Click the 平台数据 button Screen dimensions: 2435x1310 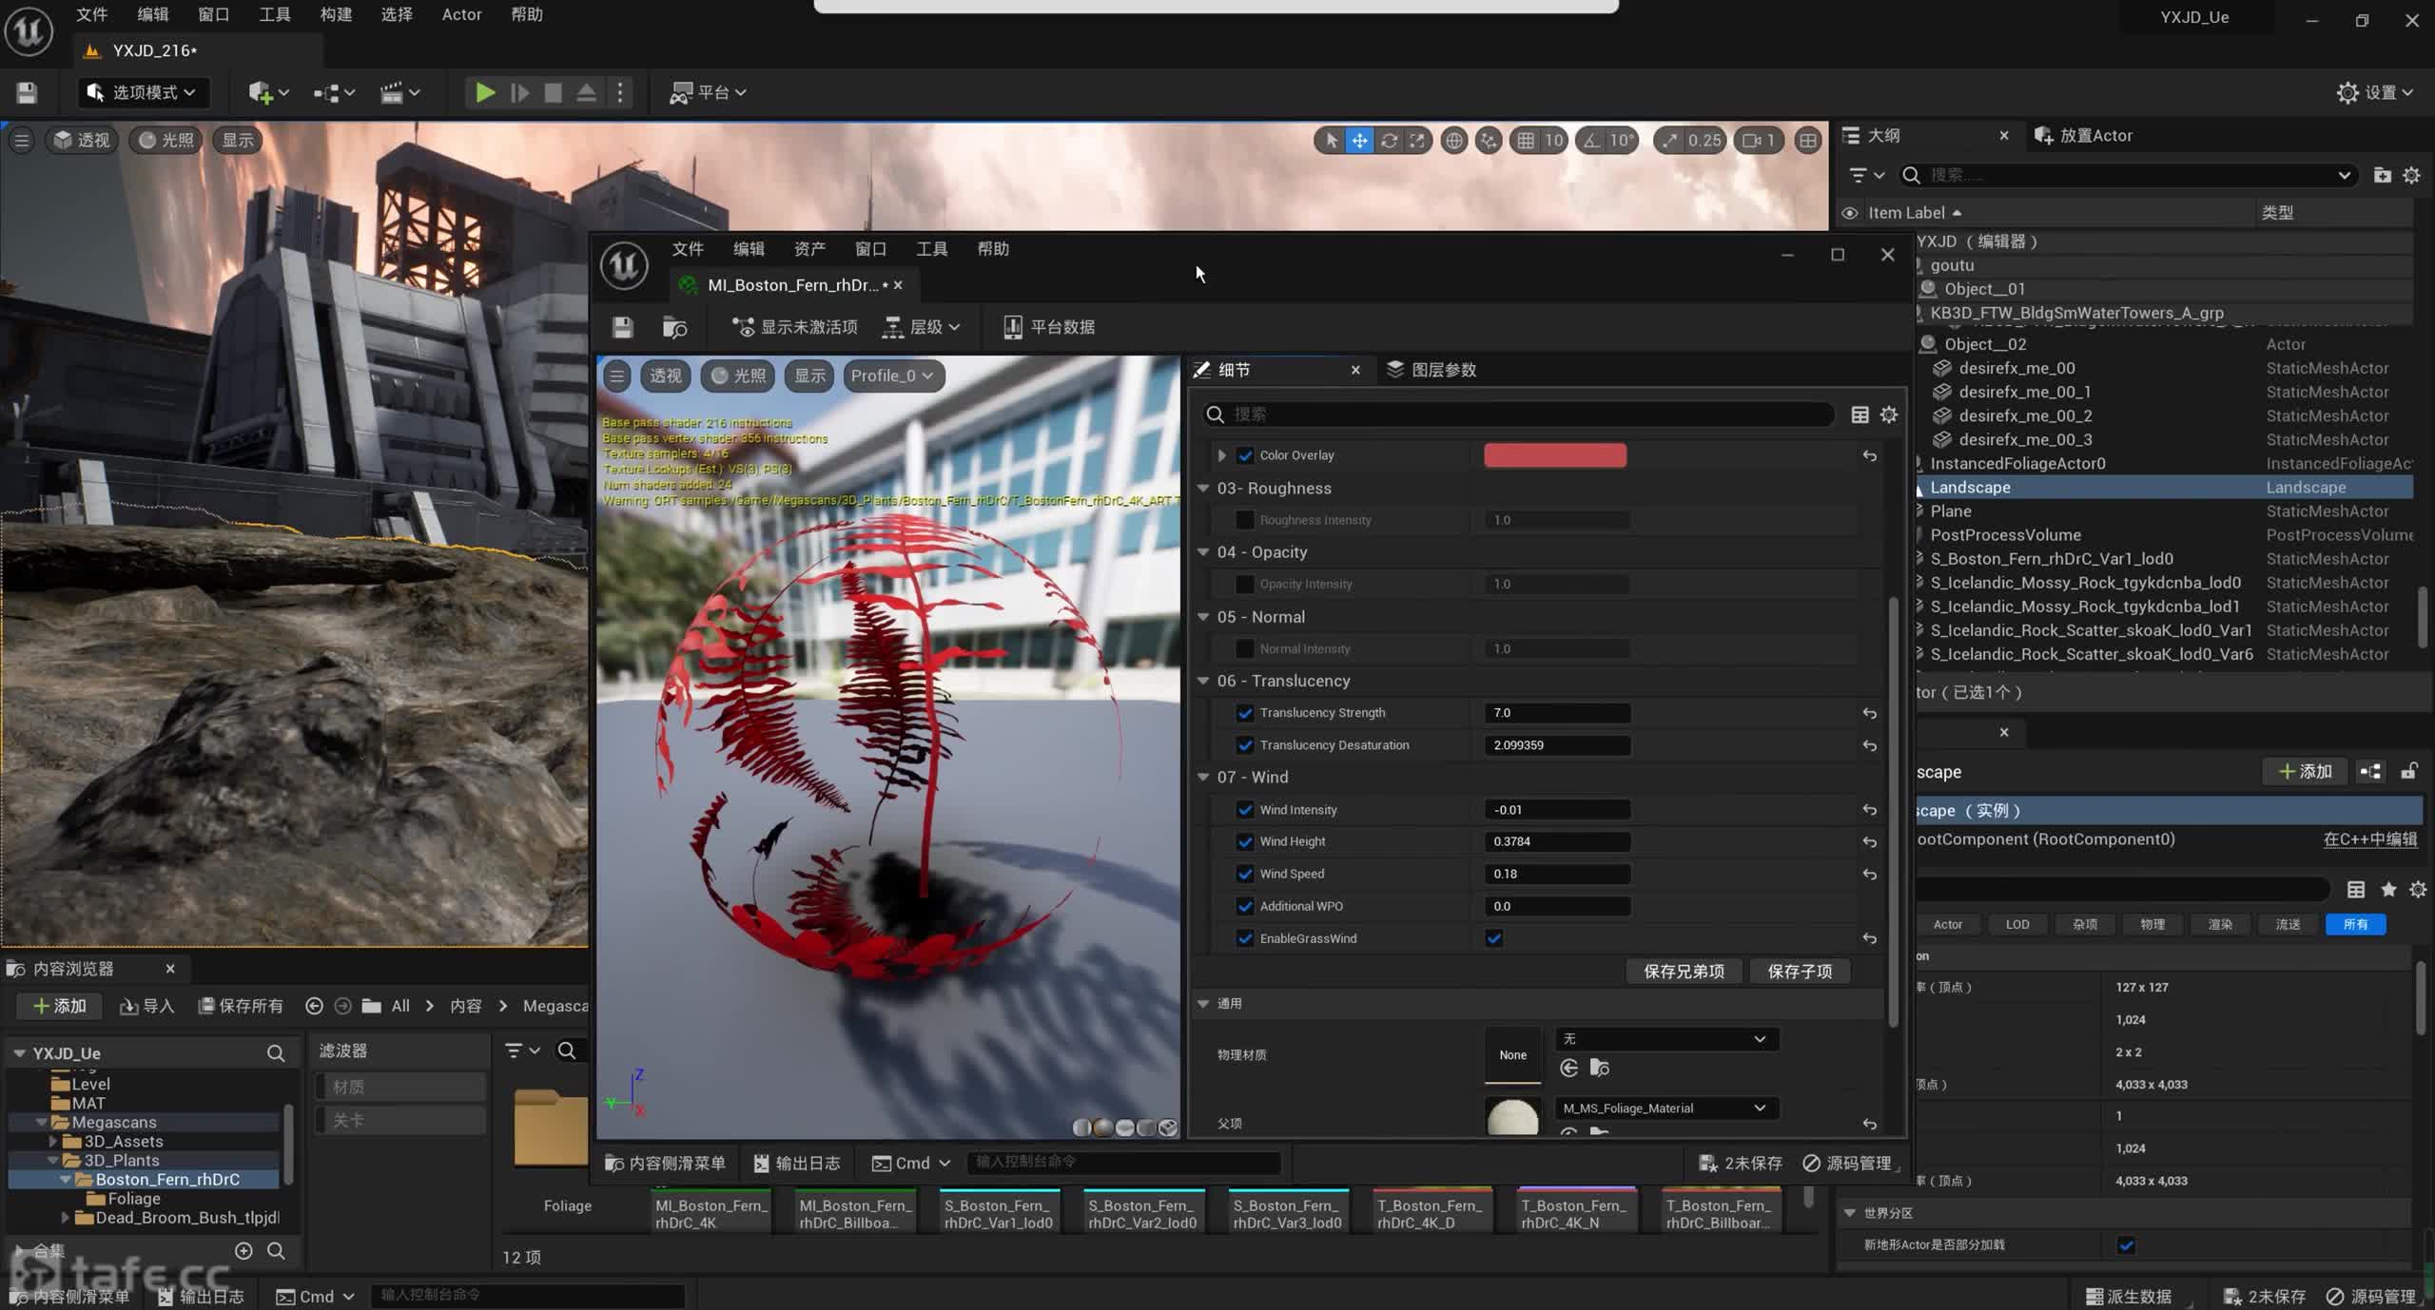click(x=1049, y=327)
